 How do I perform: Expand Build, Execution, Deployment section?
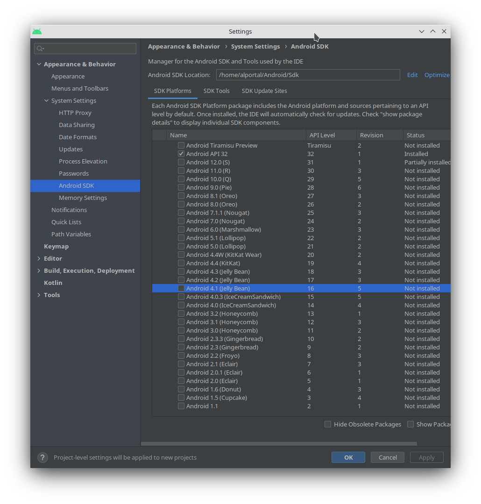39,270
